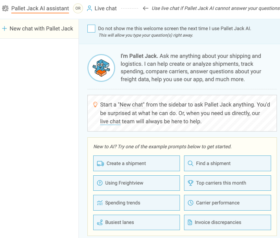The width and height of the screenshot is (280, 238).
Task: Click the question mark icon on Using Freightview
Action: click(100, 183)
